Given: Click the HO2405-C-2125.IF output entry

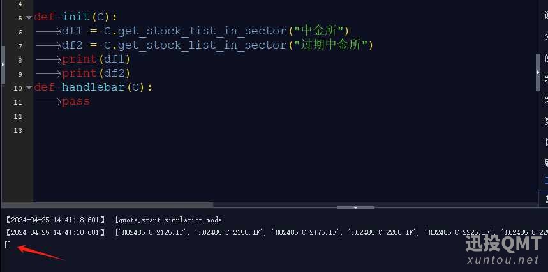Looking at the screenshot, I should tap(151, 232).
